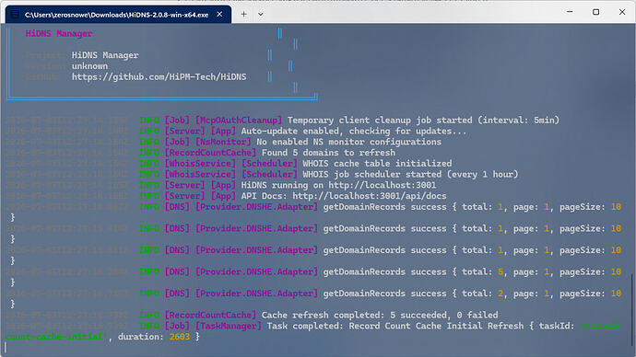Open the github.com/HiPM-Tech/HiDNS link
Image resolution: width=636 pixels, height=357 pixels.
point(159,77)
